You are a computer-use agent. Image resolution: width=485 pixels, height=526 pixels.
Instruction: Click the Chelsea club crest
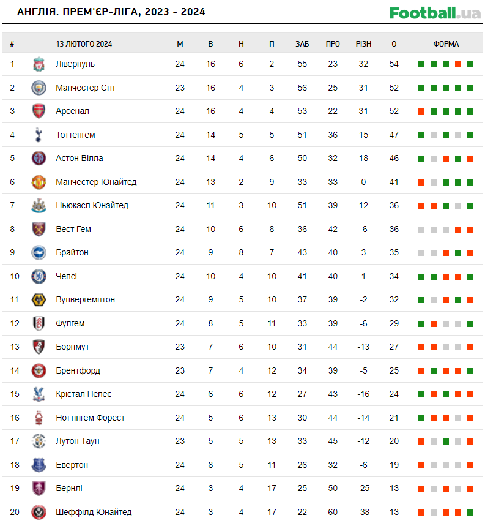tap(39, 276)
